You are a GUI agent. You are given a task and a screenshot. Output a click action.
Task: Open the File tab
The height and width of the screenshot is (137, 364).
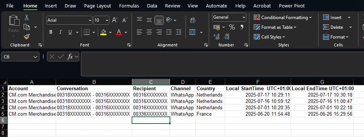(x=10, y=6)
